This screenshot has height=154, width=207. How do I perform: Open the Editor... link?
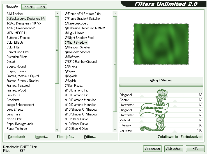pos(90,137)
